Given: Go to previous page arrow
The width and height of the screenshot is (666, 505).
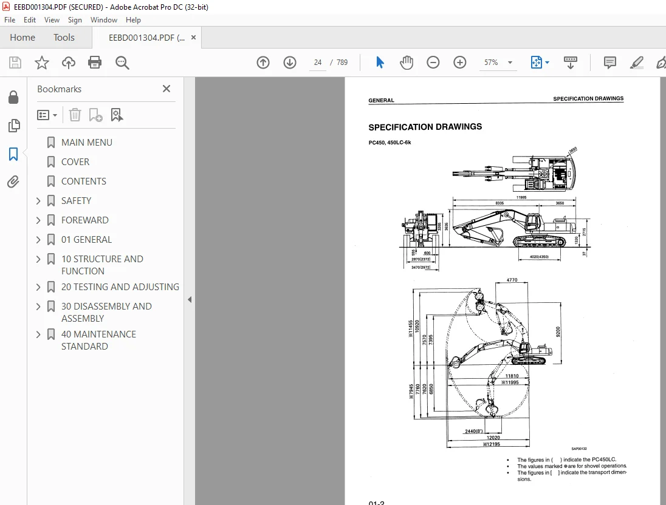Looking at the screenshot, I should (x=263, y=63).
